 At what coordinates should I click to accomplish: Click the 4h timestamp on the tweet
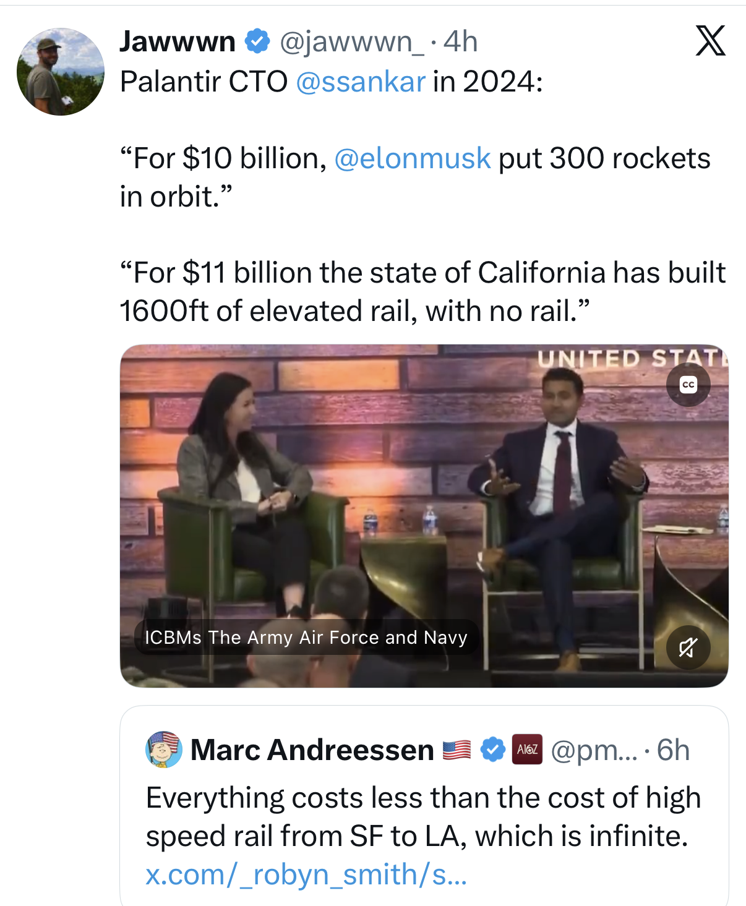pos(461,42)
